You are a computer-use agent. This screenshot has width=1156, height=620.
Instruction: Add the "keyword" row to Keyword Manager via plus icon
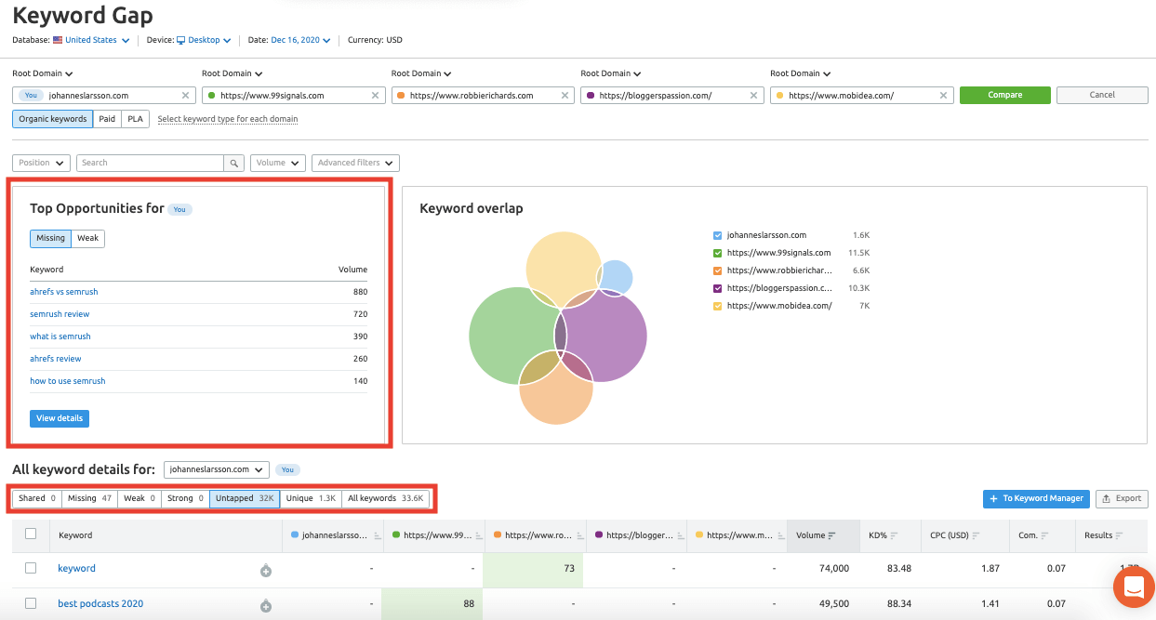265,570
